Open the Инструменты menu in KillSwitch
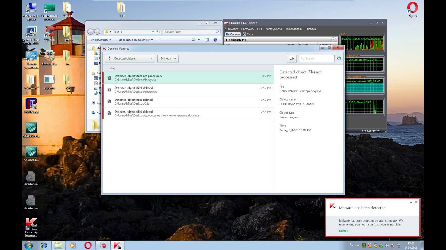The height and width of the screenshot is (250, 446). 273,29
